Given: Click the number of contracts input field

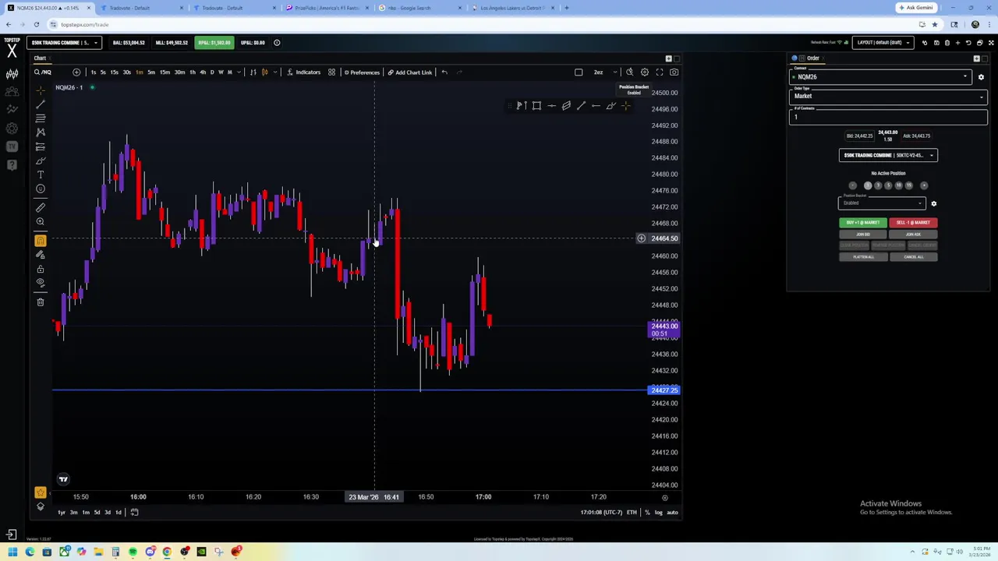Looking at the screenshot, I should (888, 117).
